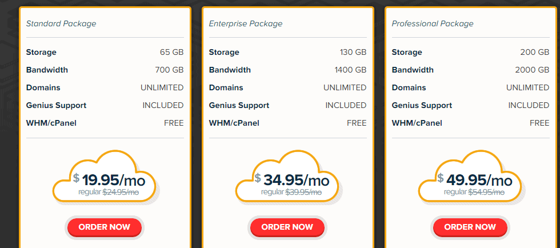The image size is (560, 248).
Task: Click the struck-through $24.95/mo regular price
Action: point(121,192)
